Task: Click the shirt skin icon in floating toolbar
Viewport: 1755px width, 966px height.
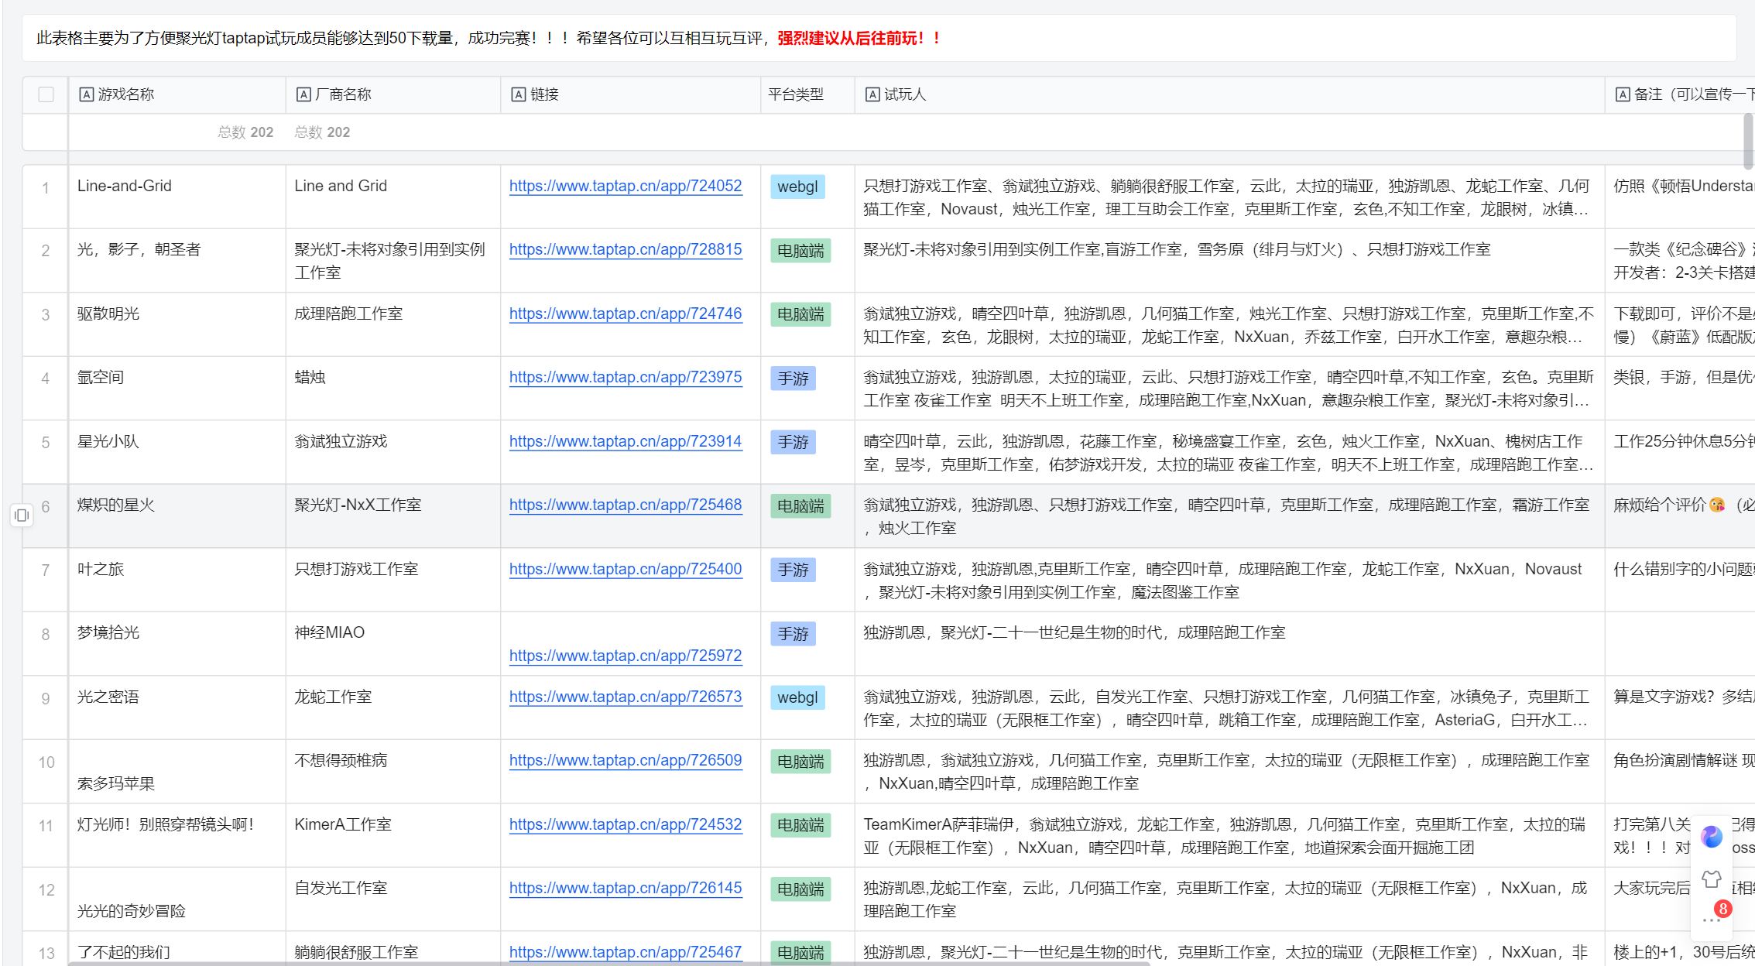Action: click(1712, 879)
